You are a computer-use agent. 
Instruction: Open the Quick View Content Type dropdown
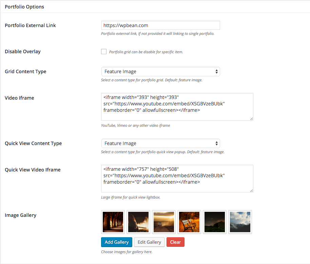[160, 143]
